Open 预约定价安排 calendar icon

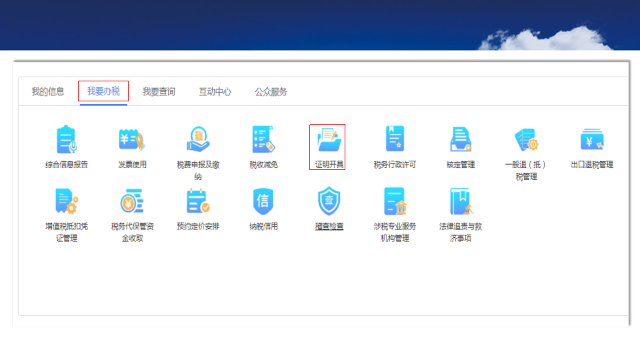(x=198, y=201)
